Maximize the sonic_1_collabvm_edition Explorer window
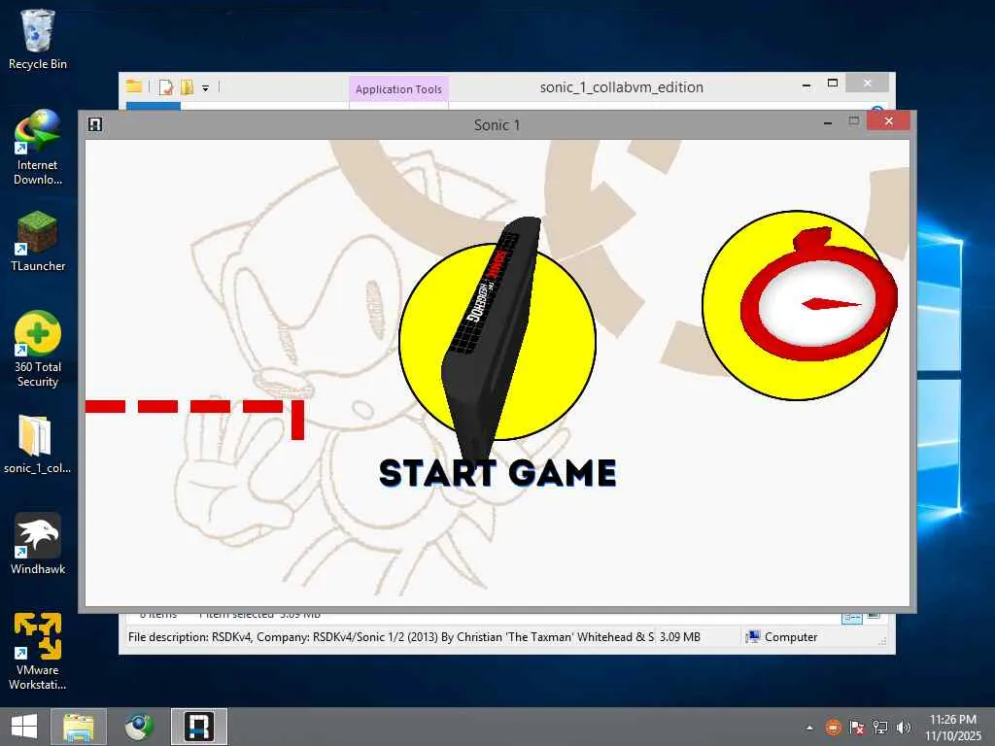 coord(833,84)
